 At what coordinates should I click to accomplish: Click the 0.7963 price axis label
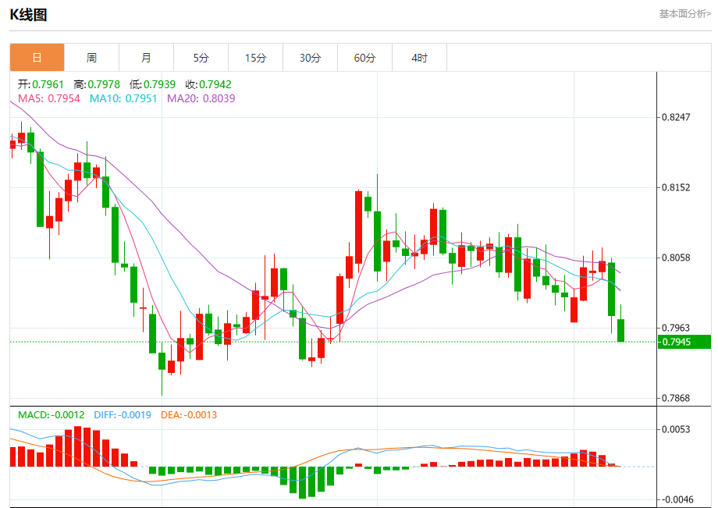point(676,328)
